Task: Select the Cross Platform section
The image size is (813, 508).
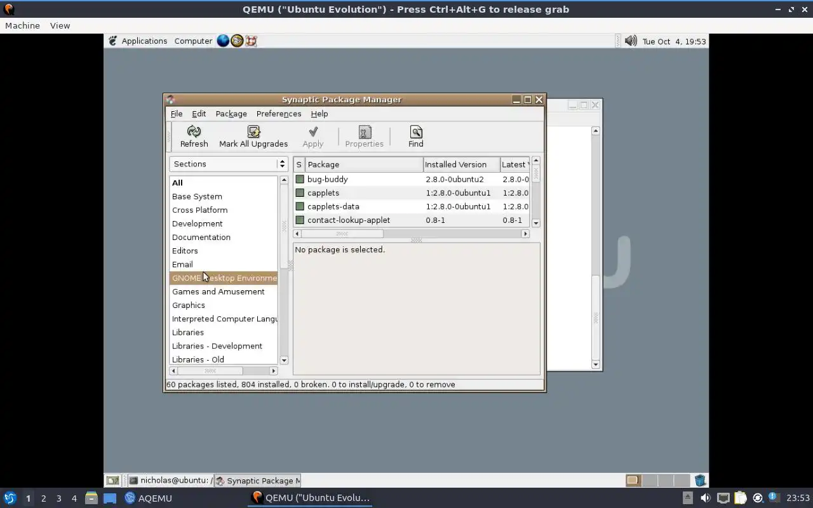Action: coord(224,210)
